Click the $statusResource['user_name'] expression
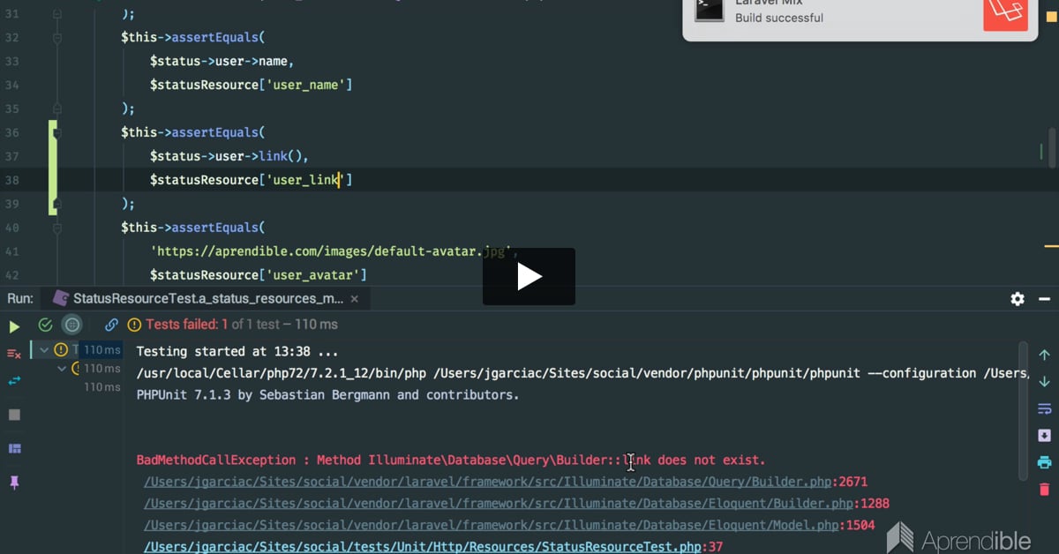 coord(251,85)
